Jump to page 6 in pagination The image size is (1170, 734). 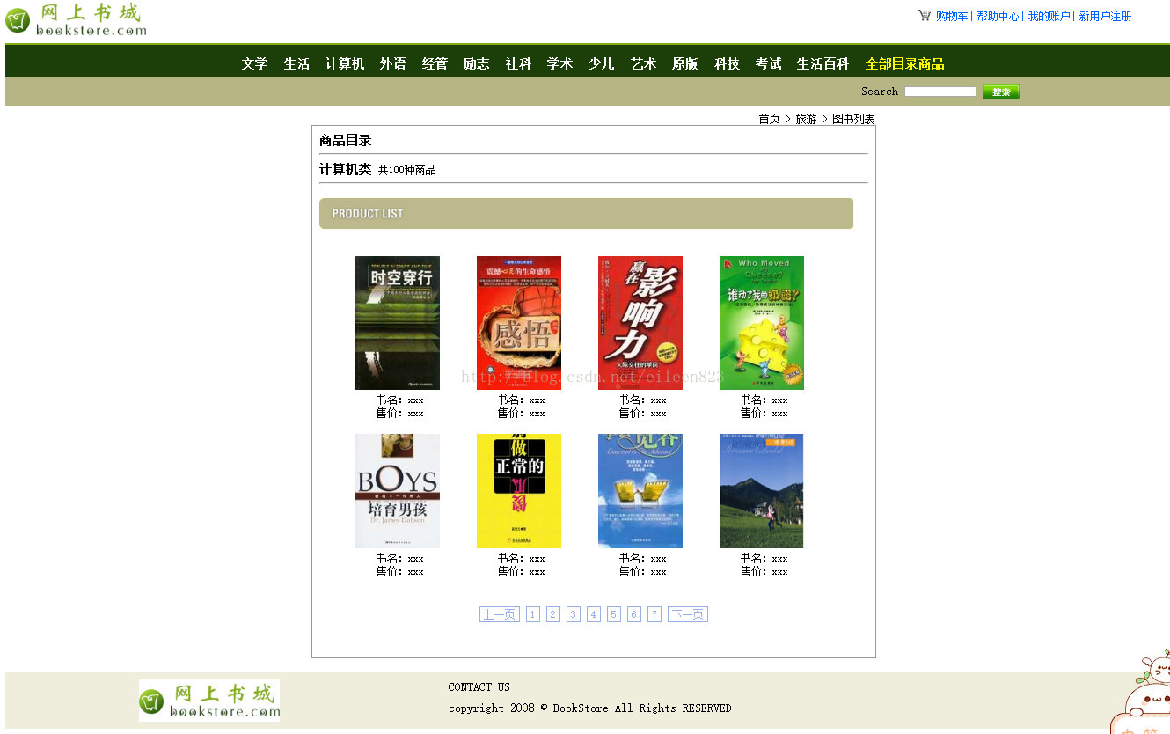tap(634, 614)
